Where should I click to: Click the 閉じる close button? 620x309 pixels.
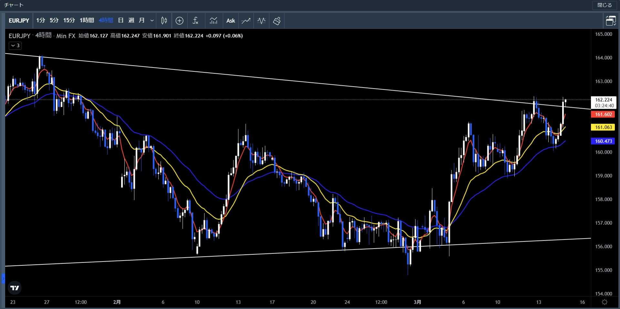tap(604, 5)
